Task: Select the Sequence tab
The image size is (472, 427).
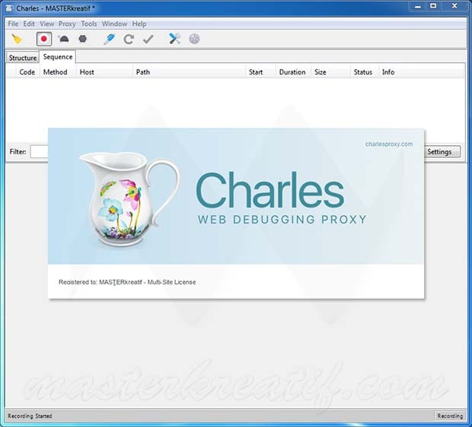Action: pos(58,57)
